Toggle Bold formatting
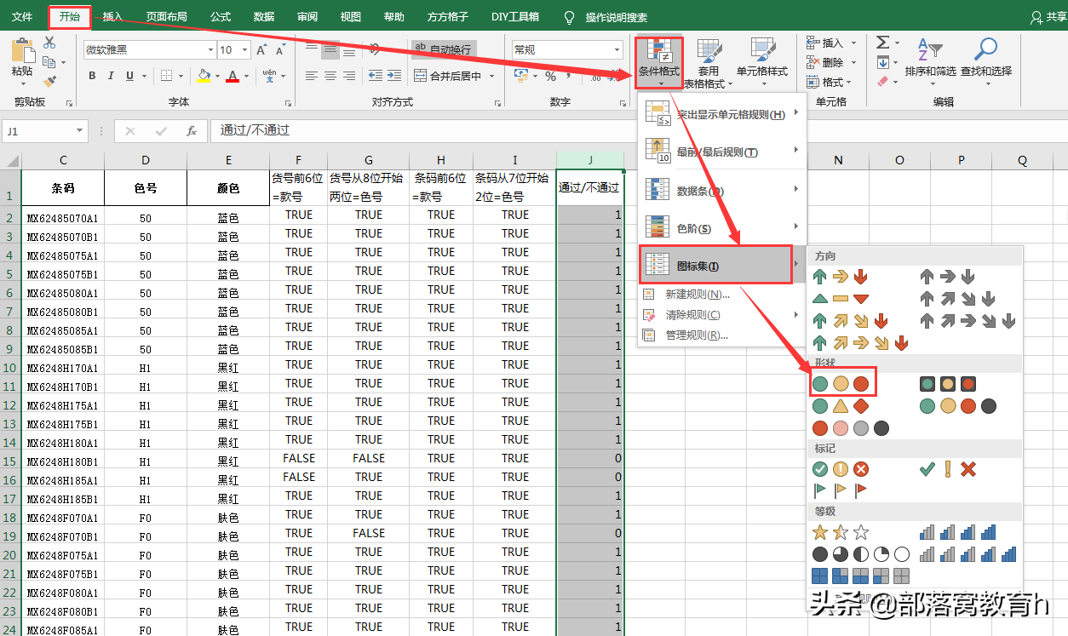 coord(92,76)
